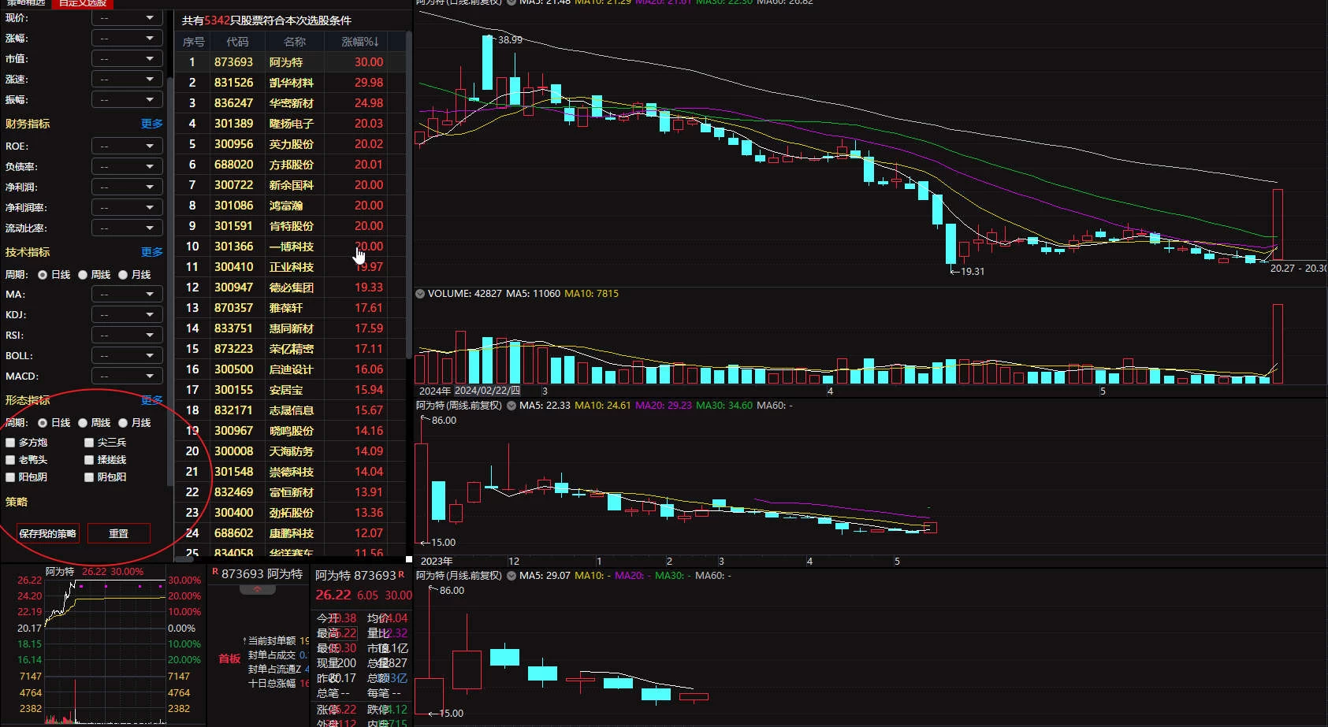This screenshot has width=1328, height=727.
Task: Open the 市值 filter dropdown
Action: pos(127,58)
